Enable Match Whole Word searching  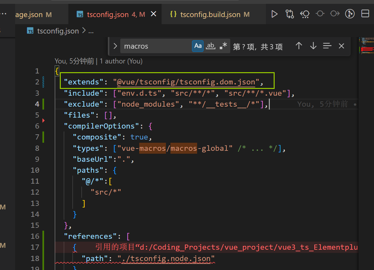pyautogui.click(x=211, y=46)
